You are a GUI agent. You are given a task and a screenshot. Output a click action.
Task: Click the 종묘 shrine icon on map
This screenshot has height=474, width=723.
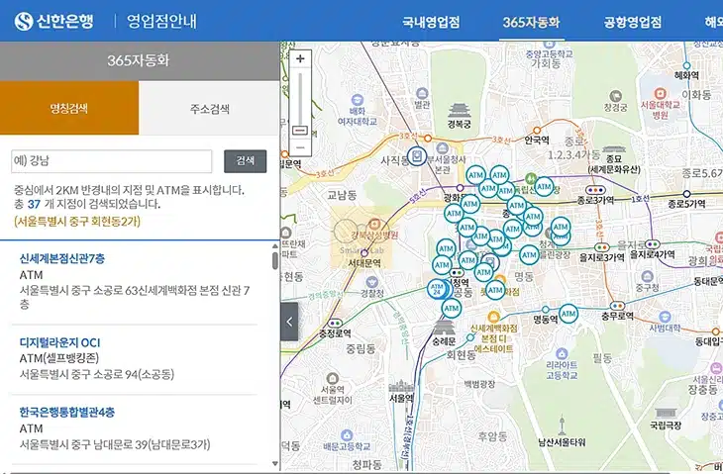613,149
